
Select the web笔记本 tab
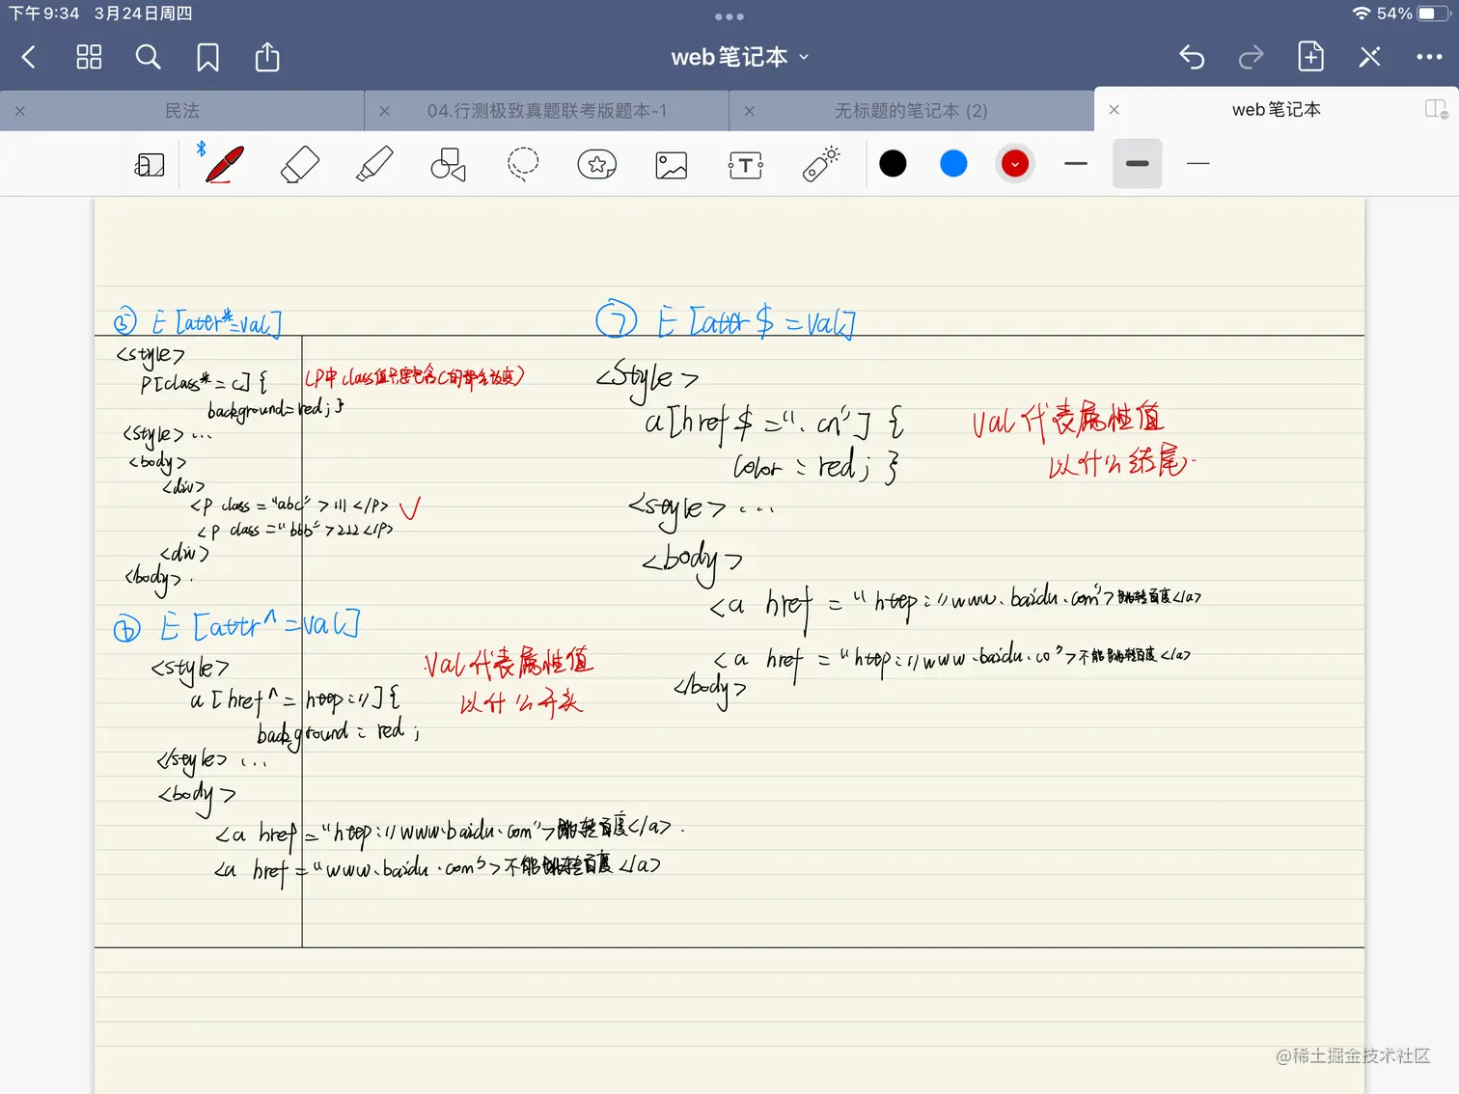tap(1277, 109)
